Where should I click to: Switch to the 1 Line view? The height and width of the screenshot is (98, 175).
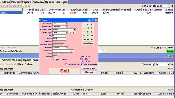(x=156, y=48)
